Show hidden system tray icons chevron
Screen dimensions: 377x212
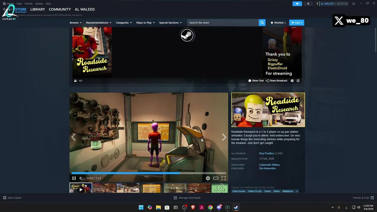(333, 207)
